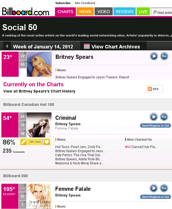Click the Subscribe link
This screenshot has height=209, width=172.
[63, 3]
